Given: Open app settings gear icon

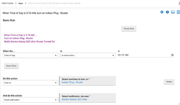Looking at the screenshot, I should [x=162, y=12].
